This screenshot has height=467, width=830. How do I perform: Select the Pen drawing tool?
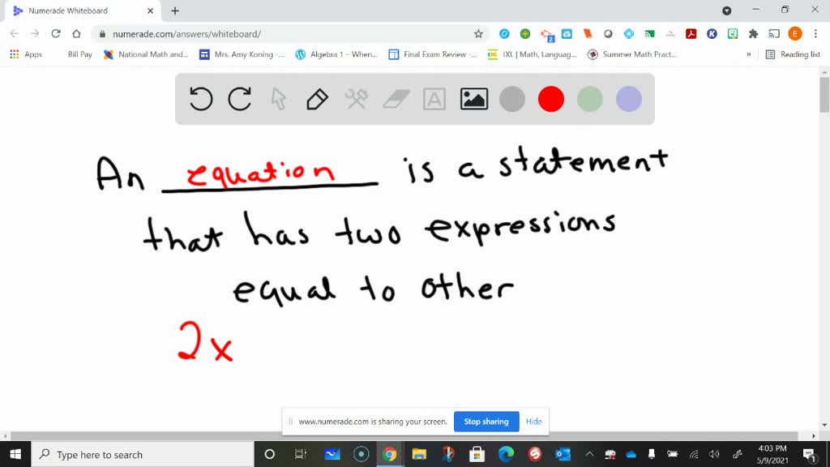click(x=316, y=99)
